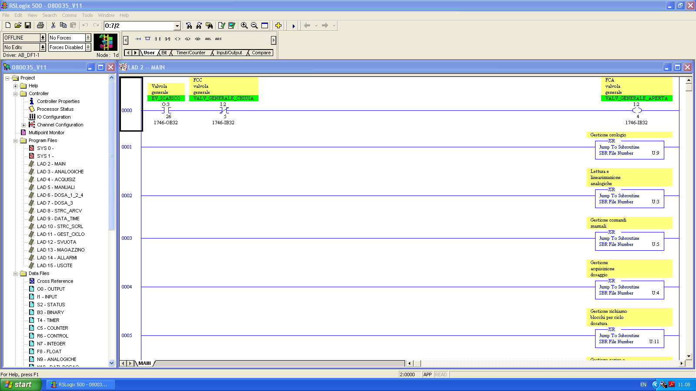Open the Open File folder icon
696x391 pixels.
[x=18, y=26]
